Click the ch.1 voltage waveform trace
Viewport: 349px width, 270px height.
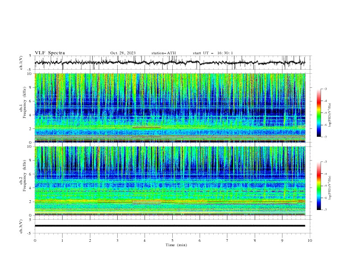(170, 63)
